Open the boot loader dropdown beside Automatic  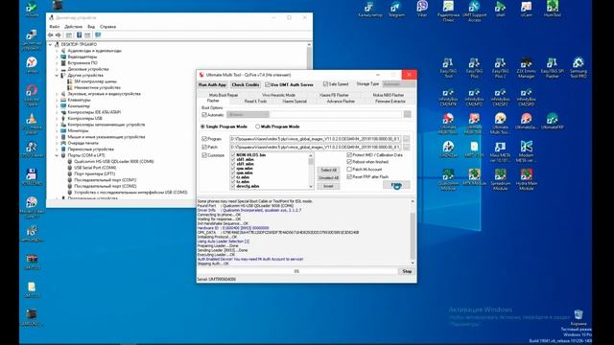click(x=248, y=115)
